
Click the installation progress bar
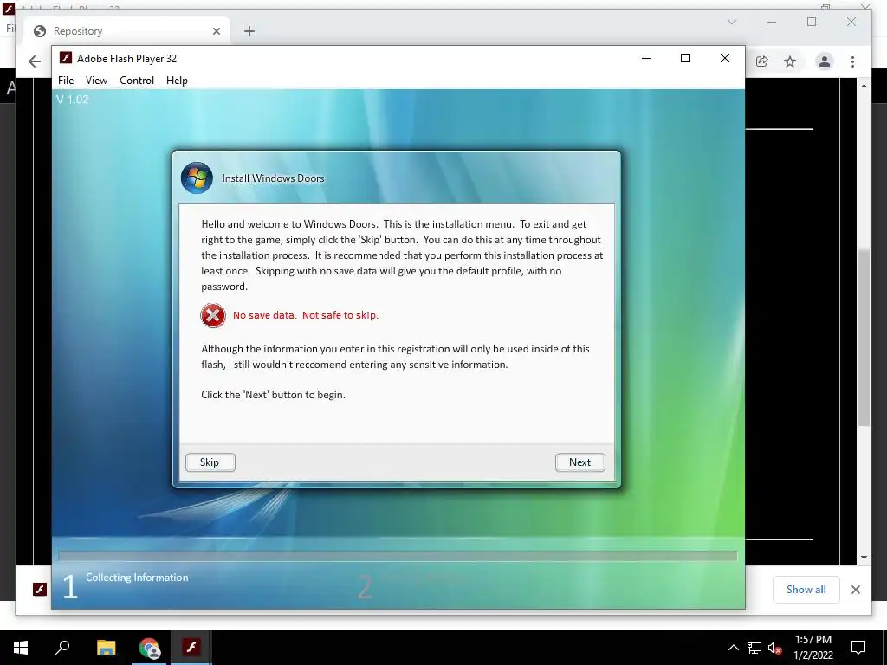point(397,556)
